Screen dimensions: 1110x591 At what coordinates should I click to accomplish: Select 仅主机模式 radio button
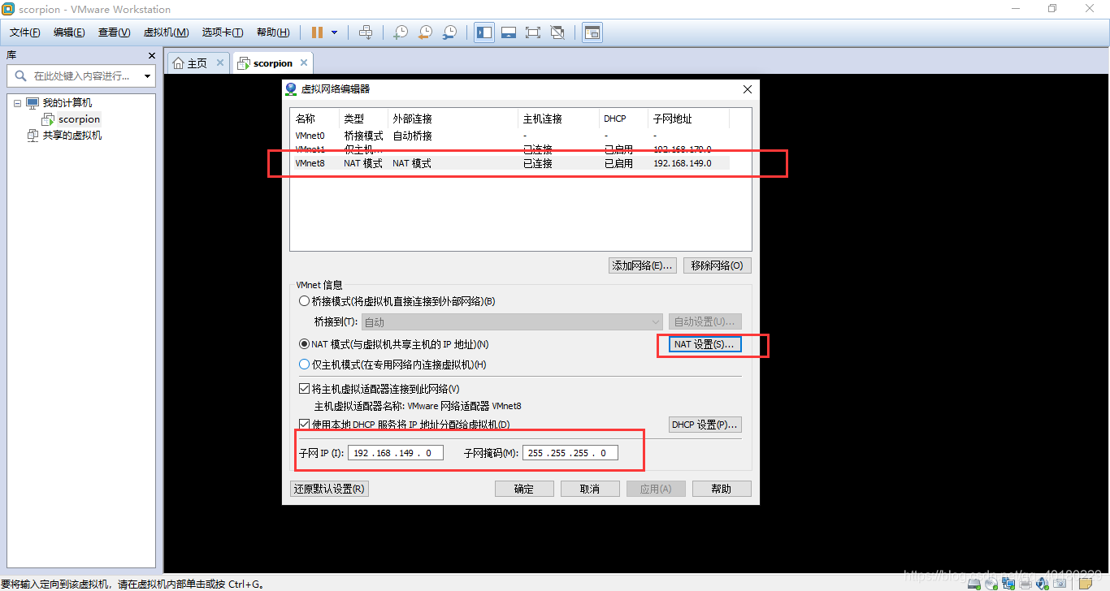click(x=305, y=365)
